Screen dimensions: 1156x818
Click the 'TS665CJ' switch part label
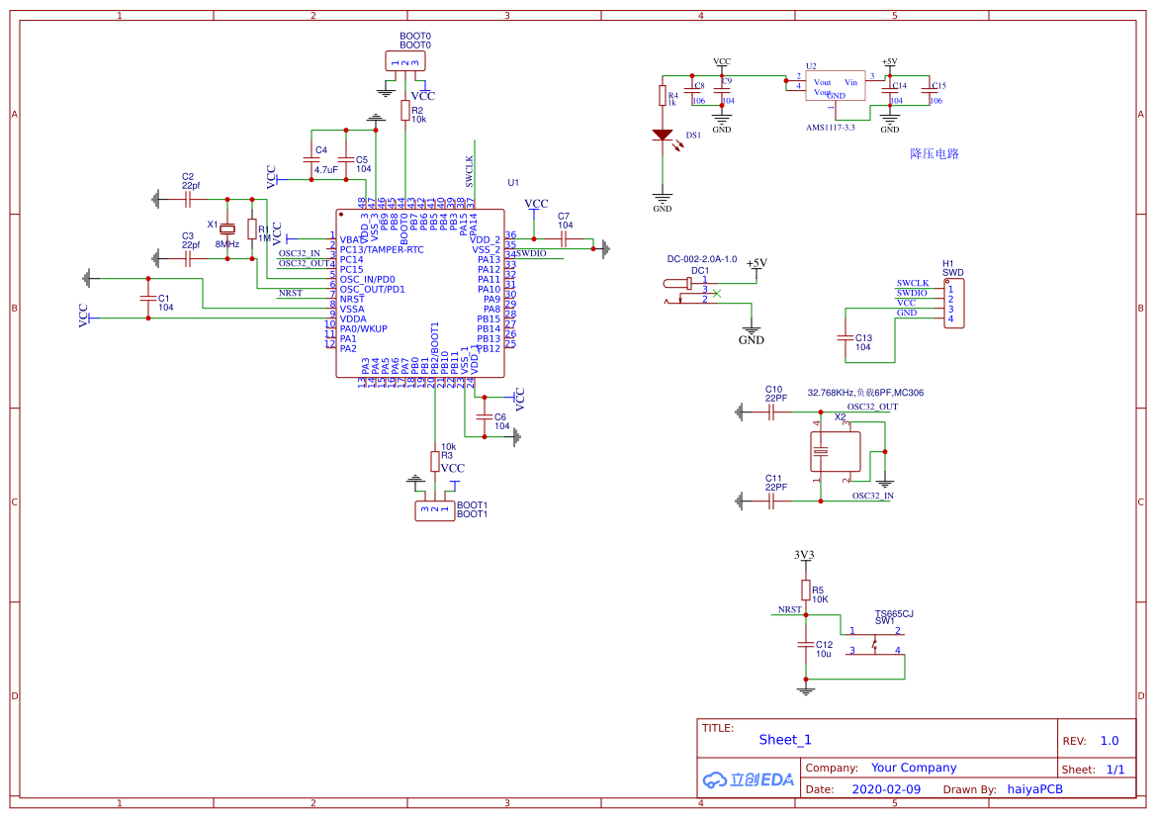tap(894, 613)
